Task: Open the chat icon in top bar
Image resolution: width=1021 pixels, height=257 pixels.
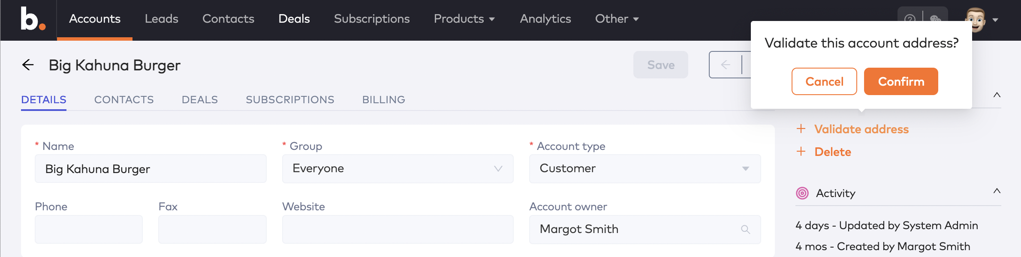Action: tap(936, 18)
